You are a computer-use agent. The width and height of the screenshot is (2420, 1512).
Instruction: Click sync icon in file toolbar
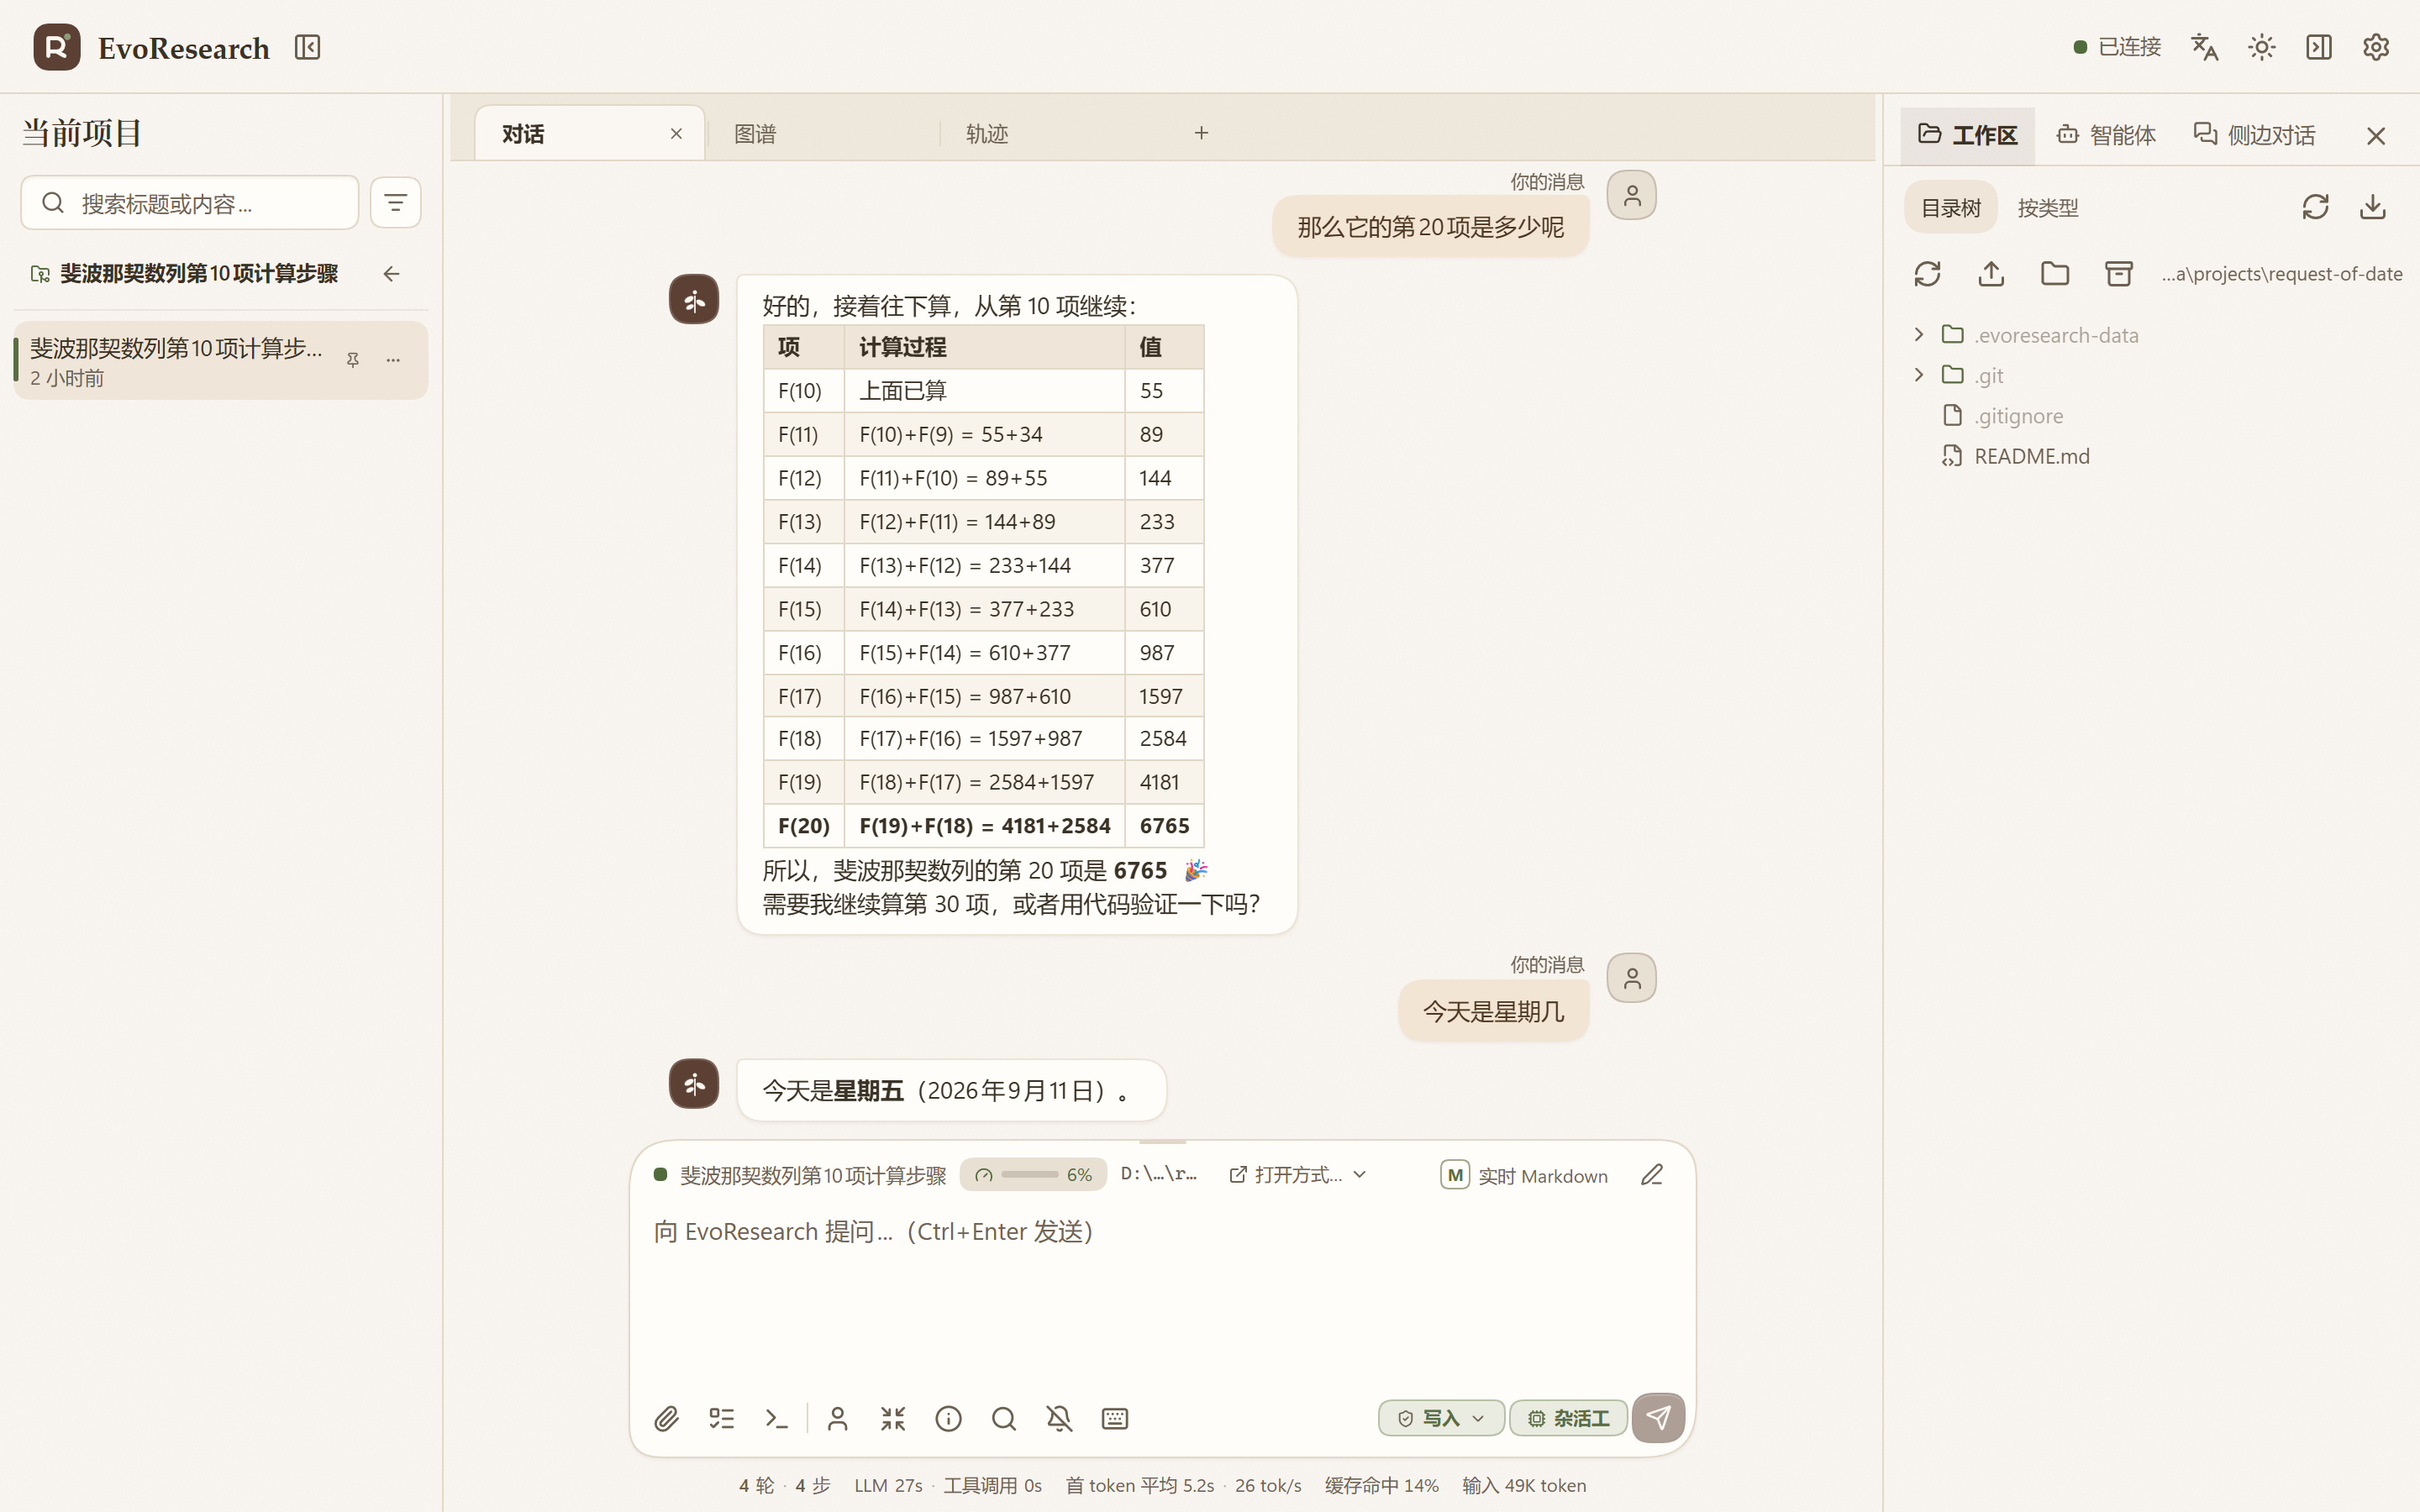[x=1927, y=274]
